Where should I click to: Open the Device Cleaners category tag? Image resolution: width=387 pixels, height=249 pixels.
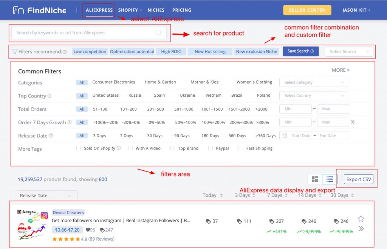68,212
